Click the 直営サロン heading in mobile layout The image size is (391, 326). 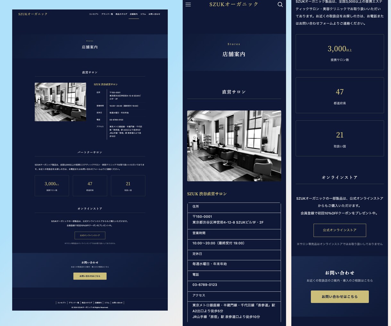234,92
